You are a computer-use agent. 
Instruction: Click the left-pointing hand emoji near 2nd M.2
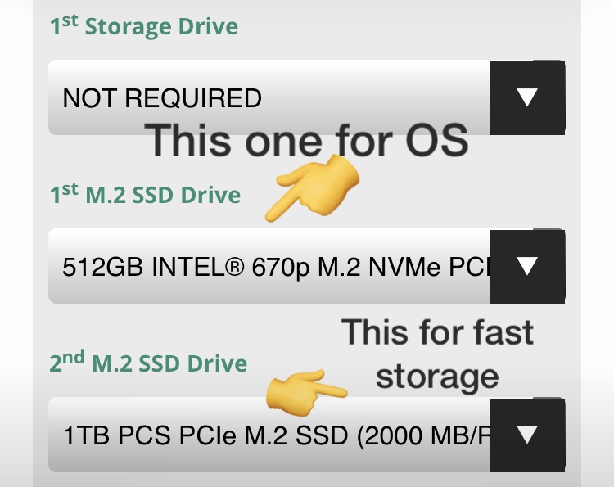pyautogui.click(x=306, y=393)
